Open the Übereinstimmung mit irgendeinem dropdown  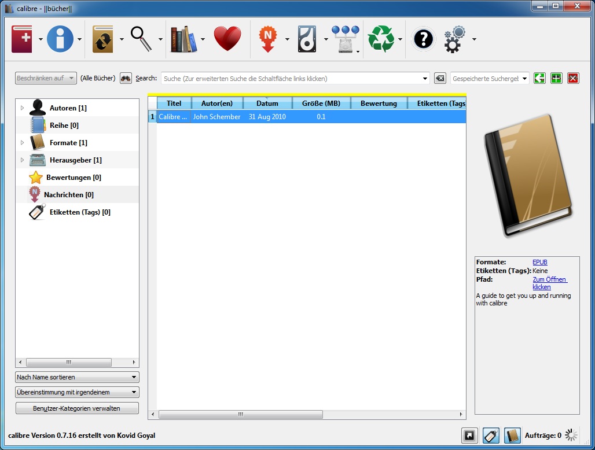click(77, 392)
